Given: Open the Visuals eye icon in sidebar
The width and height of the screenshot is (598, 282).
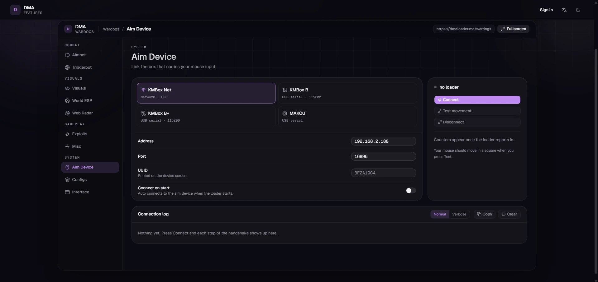Looking at the screenshot, I should click(x=67, y=88).
